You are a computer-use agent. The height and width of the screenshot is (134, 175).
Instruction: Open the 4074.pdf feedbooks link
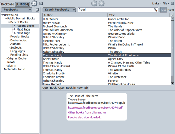click(95, 108)
